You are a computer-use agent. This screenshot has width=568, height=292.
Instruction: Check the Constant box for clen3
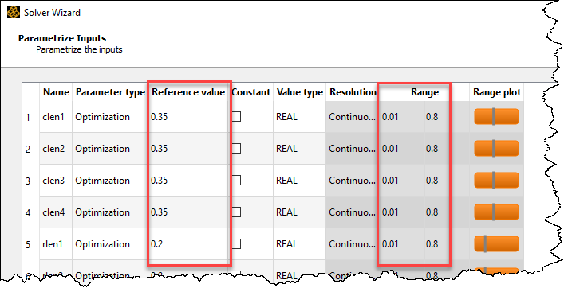(x=236, y=181)
